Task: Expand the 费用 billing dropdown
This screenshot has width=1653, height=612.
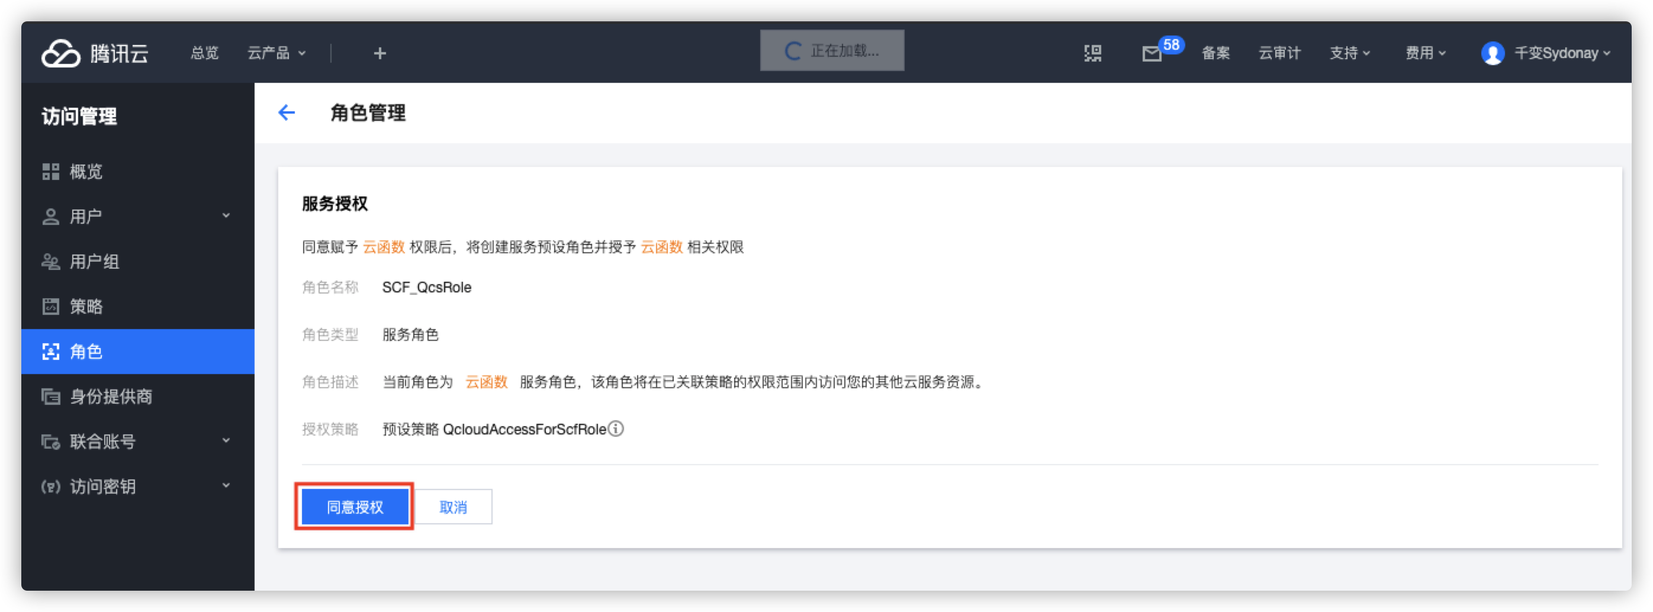Action: (1425, 53)
